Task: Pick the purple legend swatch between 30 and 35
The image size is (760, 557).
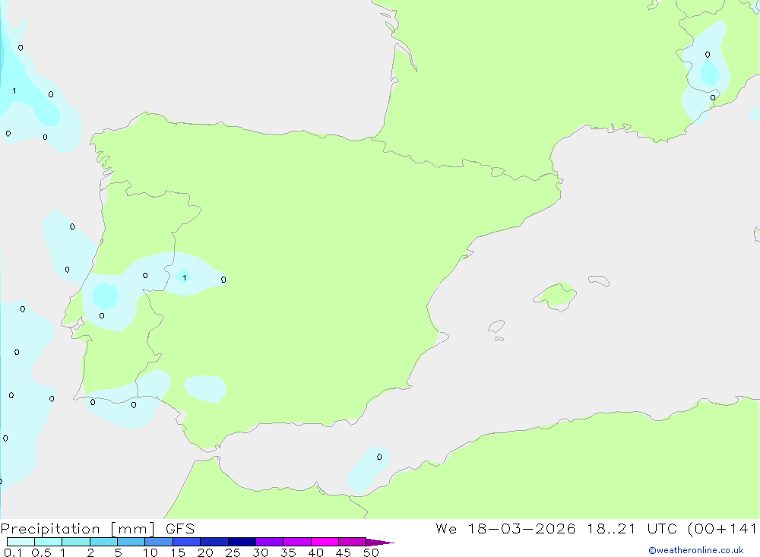Action: (x=270, y=542)
